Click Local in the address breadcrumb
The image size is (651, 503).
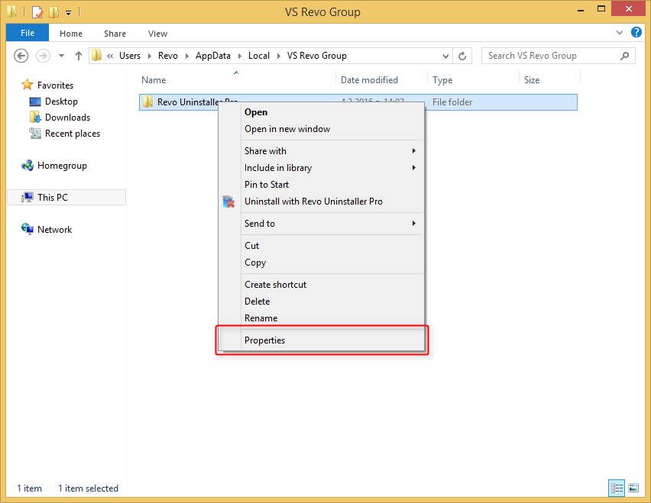259,56
